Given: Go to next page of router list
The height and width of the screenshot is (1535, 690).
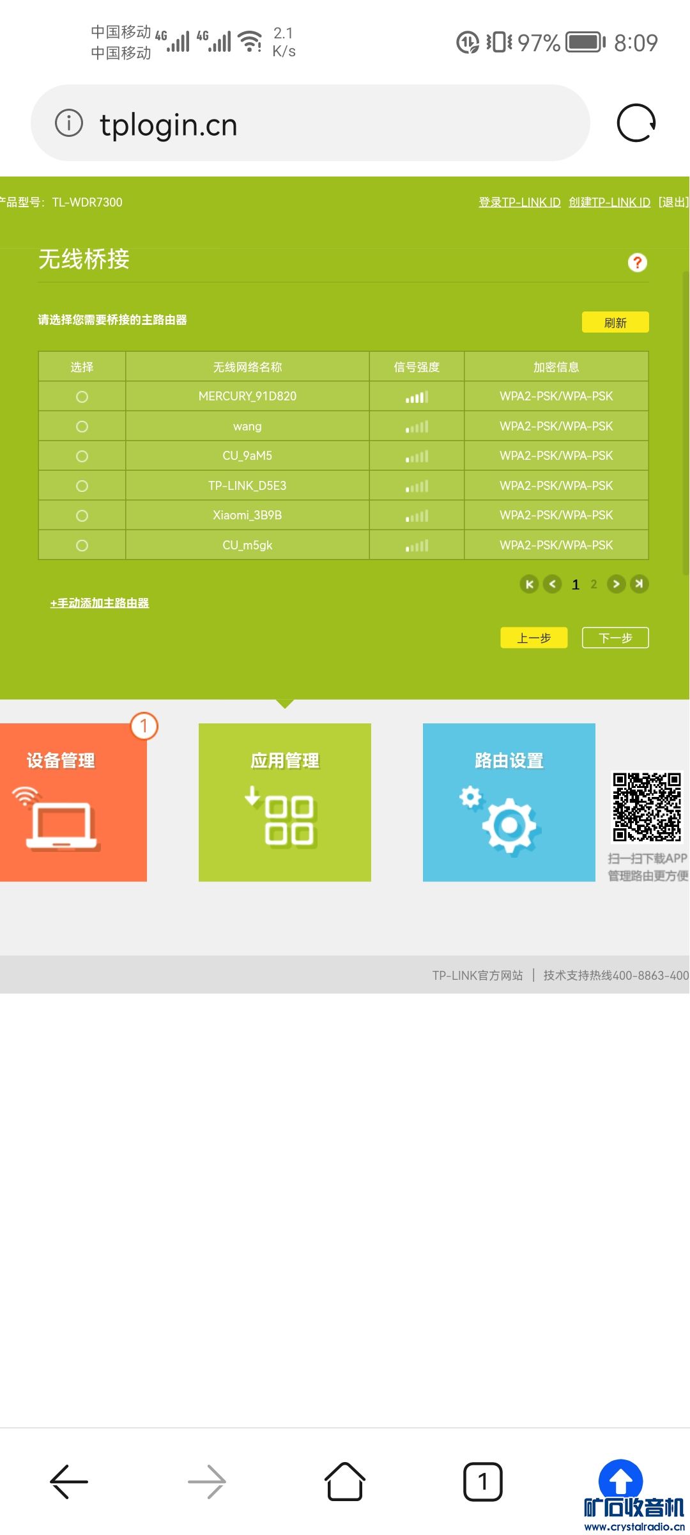Looking at the screenshot, I should pos(616,584).
